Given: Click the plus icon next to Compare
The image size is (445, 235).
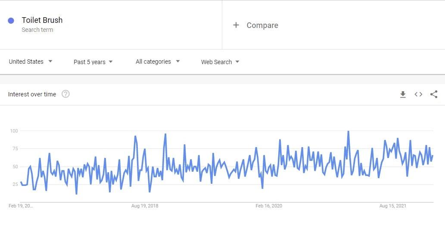Looking at the screenshot, I should point(236,25).
